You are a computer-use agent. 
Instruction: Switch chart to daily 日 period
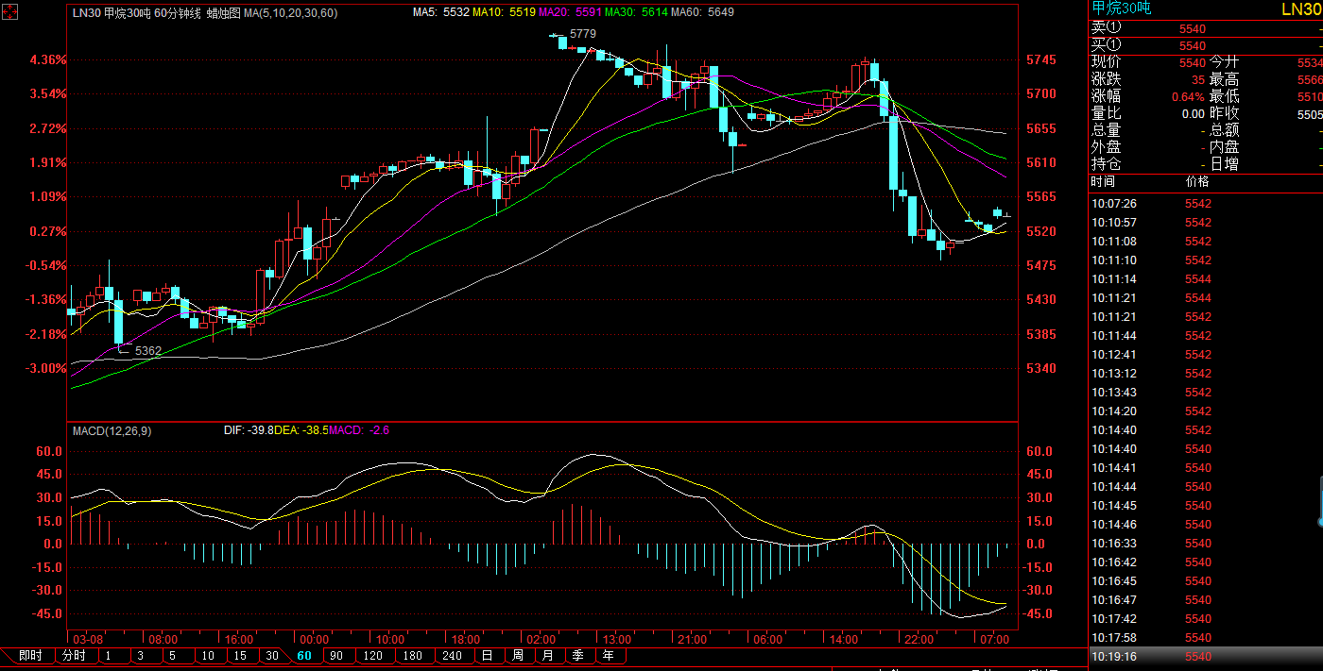click(x=487, y=655)
